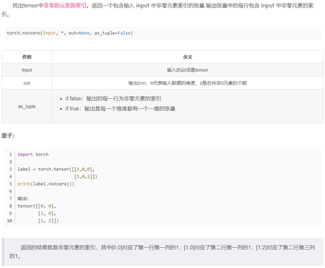Click the torch.nonzero function signature code
This screenshot has width=325, height=268.
pyautogui.click(x=70, y=33)
